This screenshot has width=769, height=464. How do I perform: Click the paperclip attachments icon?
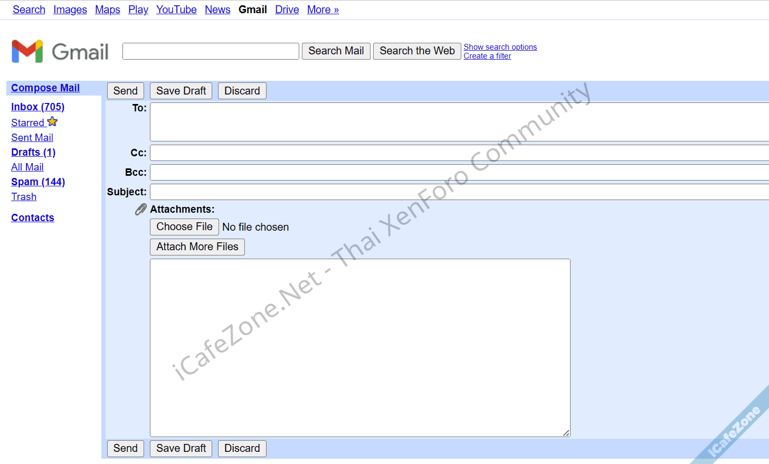click(140, 210)
